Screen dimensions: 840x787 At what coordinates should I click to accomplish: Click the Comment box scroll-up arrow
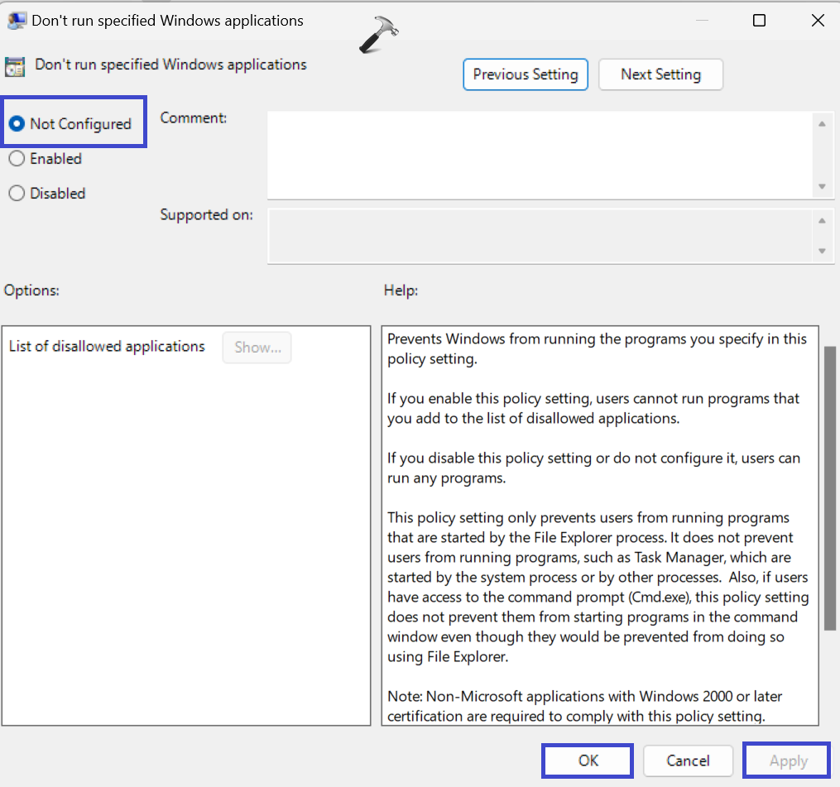coord(822,124)
